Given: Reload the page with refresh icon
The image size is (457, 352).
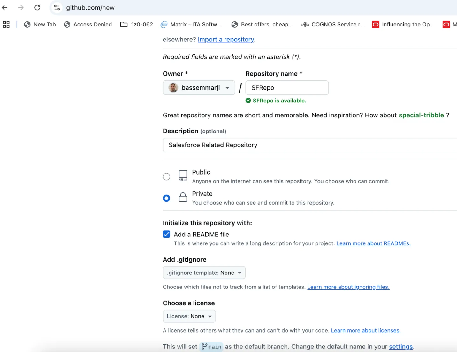Looking at the screenshot, I should pyautogui.click(x=37, y=7).
